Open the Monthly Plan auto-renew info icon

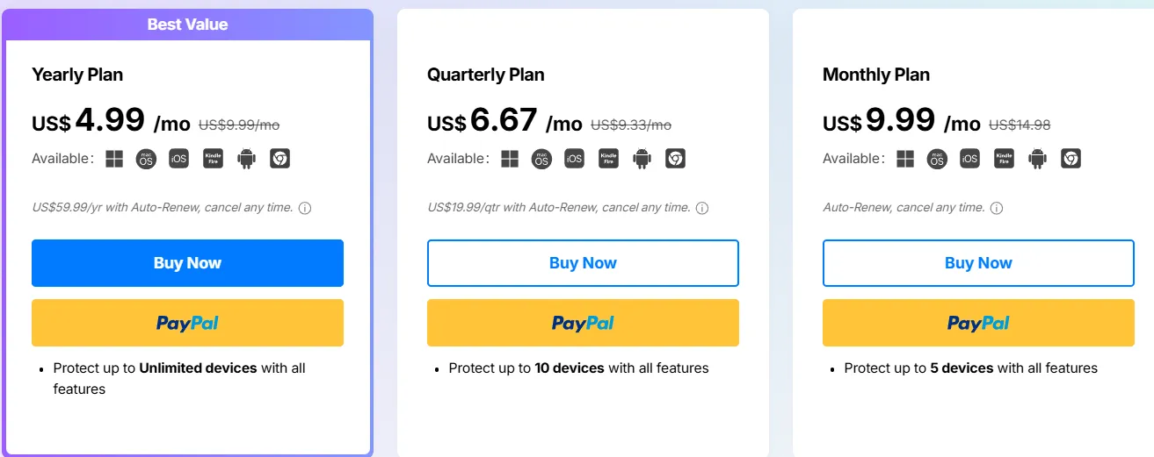[997, 209]
